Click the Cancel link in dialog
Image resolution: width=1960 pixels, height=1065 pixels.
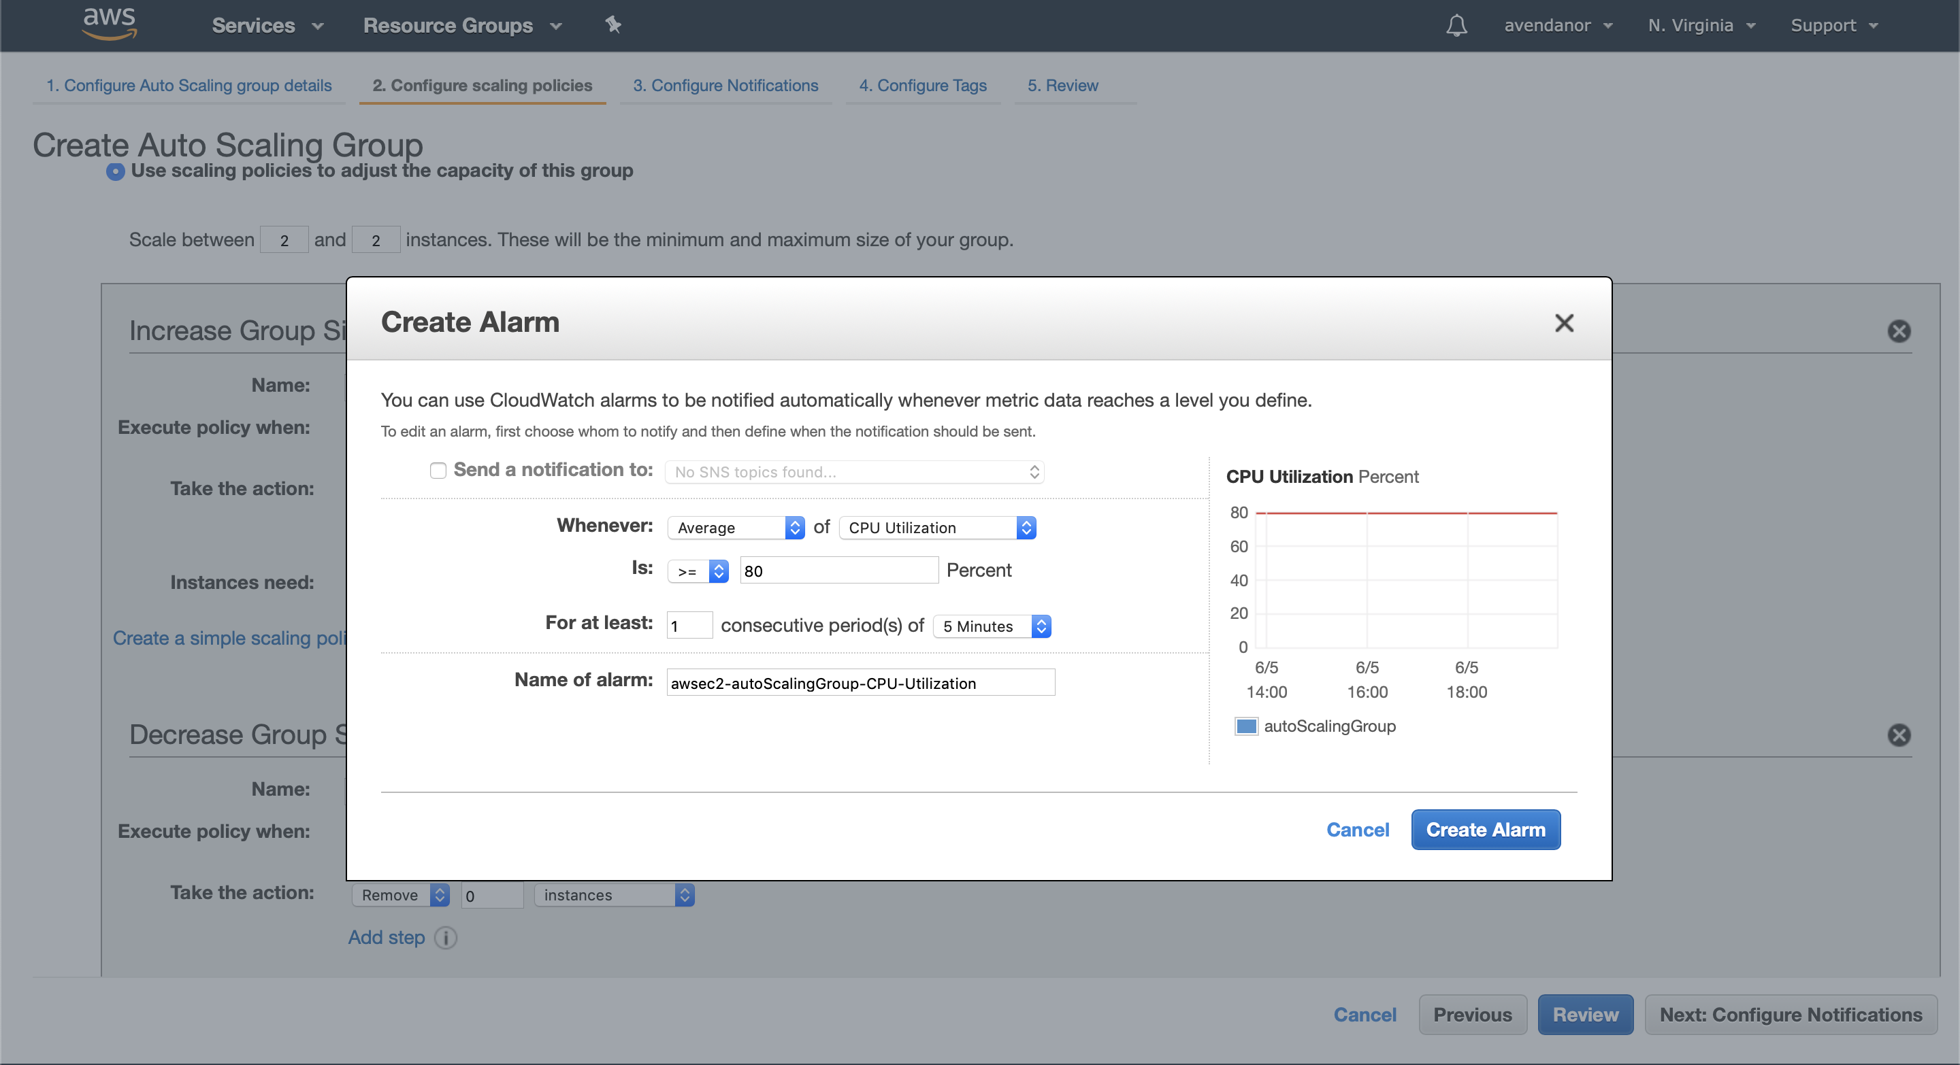pyautogui.click(x=1358, y=828)
